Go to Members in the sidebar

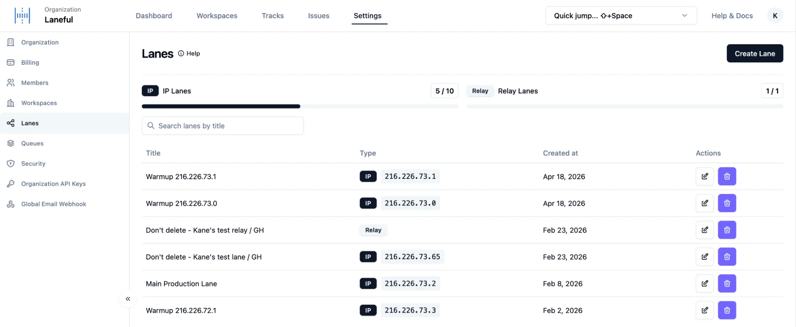point(65,83)
